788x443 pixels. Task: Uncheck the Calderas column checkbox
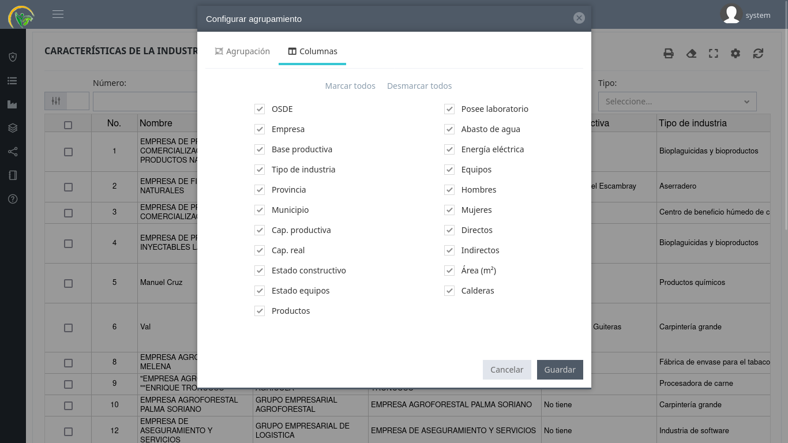pyautogui.click(x=449, y=291)
